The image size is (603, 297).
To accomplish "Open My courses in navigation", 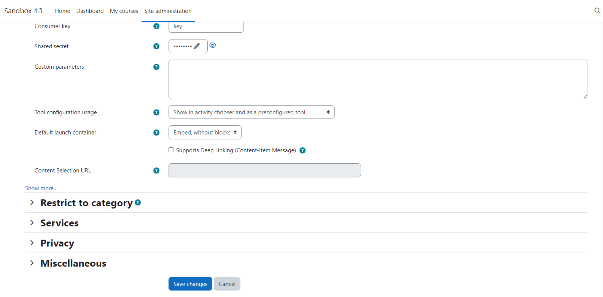I will click(x=124, y=11).
